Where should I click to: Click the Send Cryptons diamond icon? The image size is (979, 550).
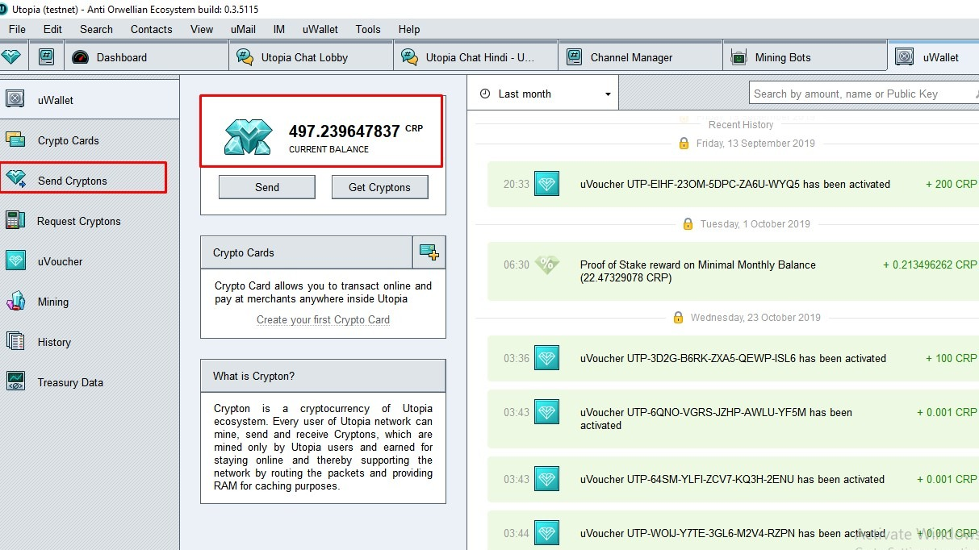pos(15,179)
